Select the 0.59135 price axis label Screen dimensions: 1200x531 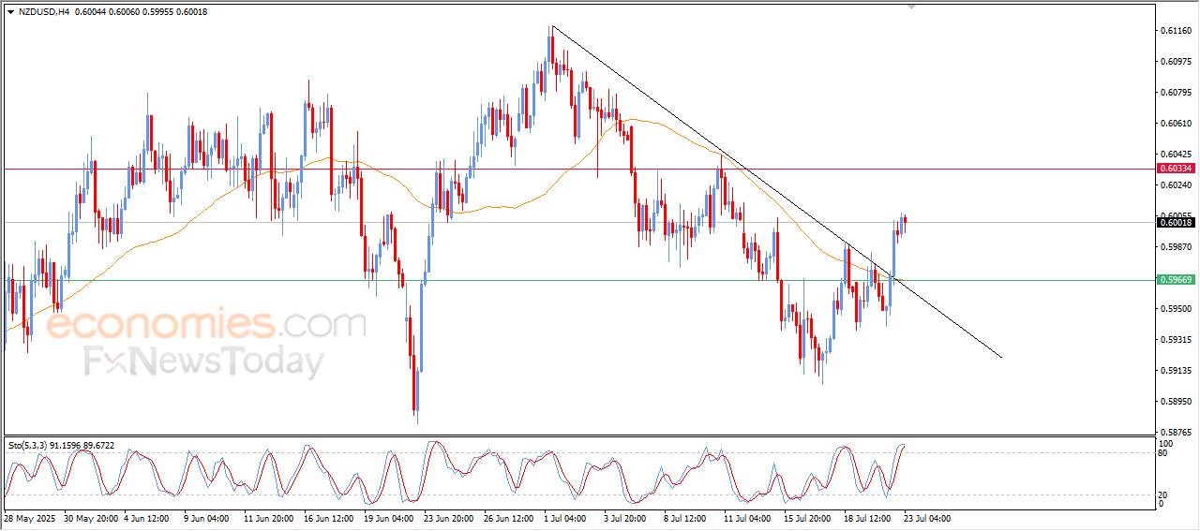click(1176, 371)
